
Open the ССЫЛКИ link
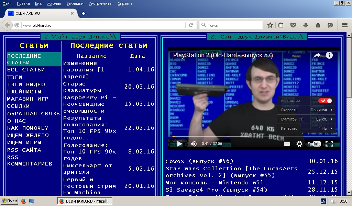pyautogui.click(x=19, y=106)
